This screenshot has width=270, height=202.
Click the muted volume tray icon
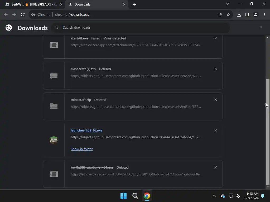(x=238, y=196)
